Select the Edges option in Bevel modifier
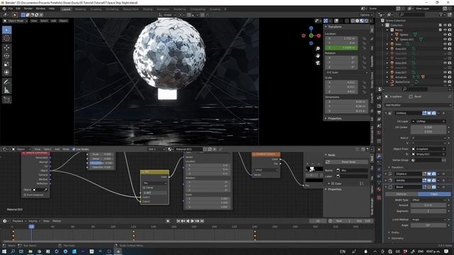The height and width of the screenshot is (255, 454). 434,194
